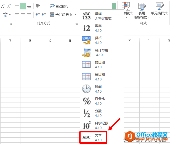Increase the indent
The image size is (170, 144).
coord(44,15)
